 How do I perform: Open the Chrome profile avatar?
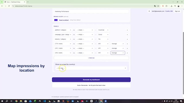pyautogui.click(x=179, y=6)
